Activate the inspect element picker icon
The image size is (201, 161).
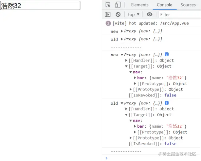[x=108, y=5]
